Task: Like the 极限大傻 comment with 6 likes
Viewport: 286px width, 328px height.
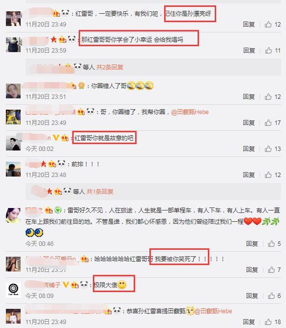Action: (x=271, y=296)
